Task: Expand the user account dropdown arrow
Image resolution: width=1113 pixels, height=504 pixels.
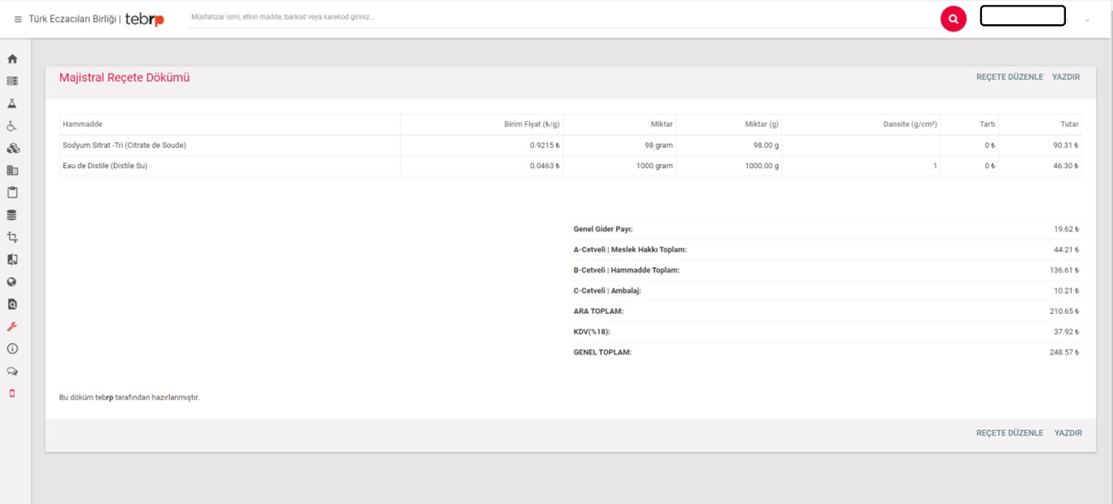Action: coord(1087,20)
